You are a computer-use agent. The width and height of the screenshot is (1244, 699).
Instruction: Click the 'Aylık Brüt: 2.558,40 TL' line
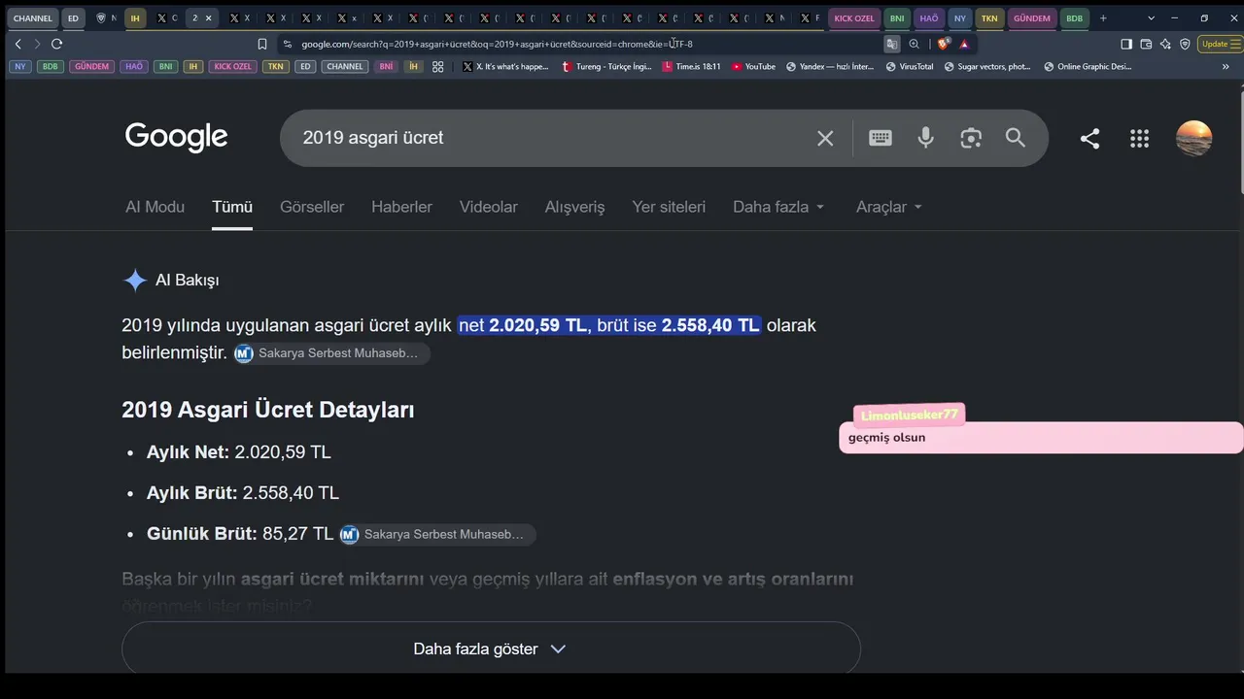pos(243,493)
